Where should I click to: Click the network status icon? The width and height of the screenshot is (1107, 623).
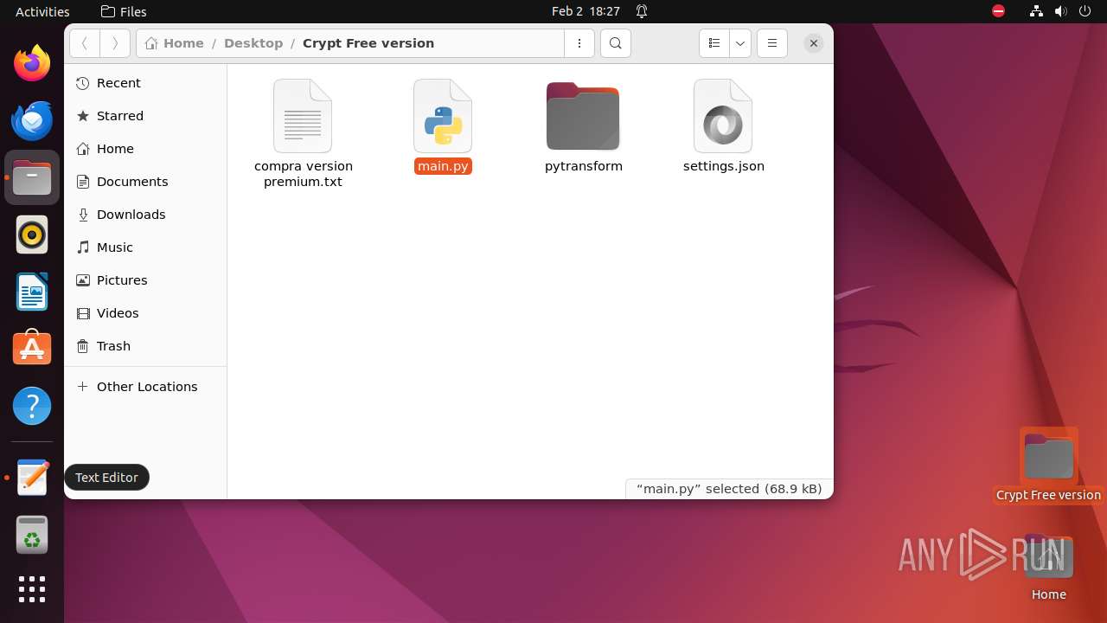pyautogui.click(x=1036, y=11)
